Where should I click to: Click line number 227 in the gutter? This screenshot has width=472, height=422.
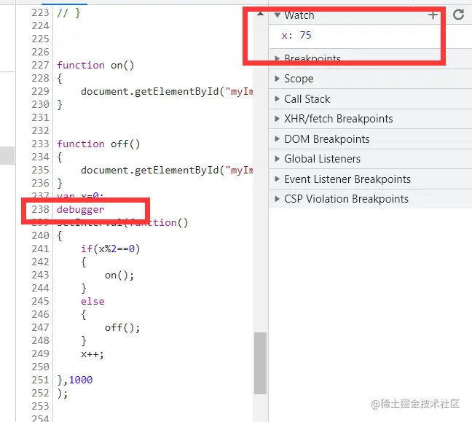[x=40, y=65]
